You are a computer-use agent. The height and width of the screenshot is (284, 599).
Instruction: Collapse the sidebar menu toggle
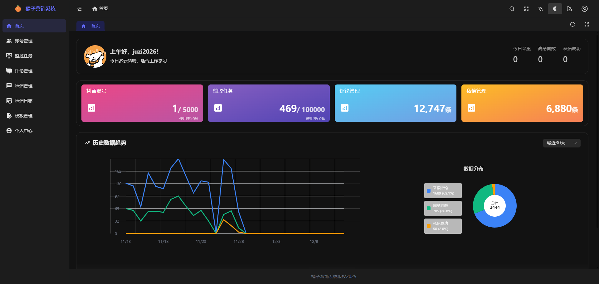80,9
